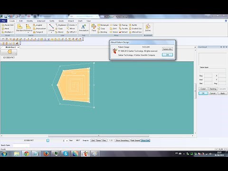228x171 pixels.
Task: Switch to the Modify ribbon tab
Action: pos(29,21)
